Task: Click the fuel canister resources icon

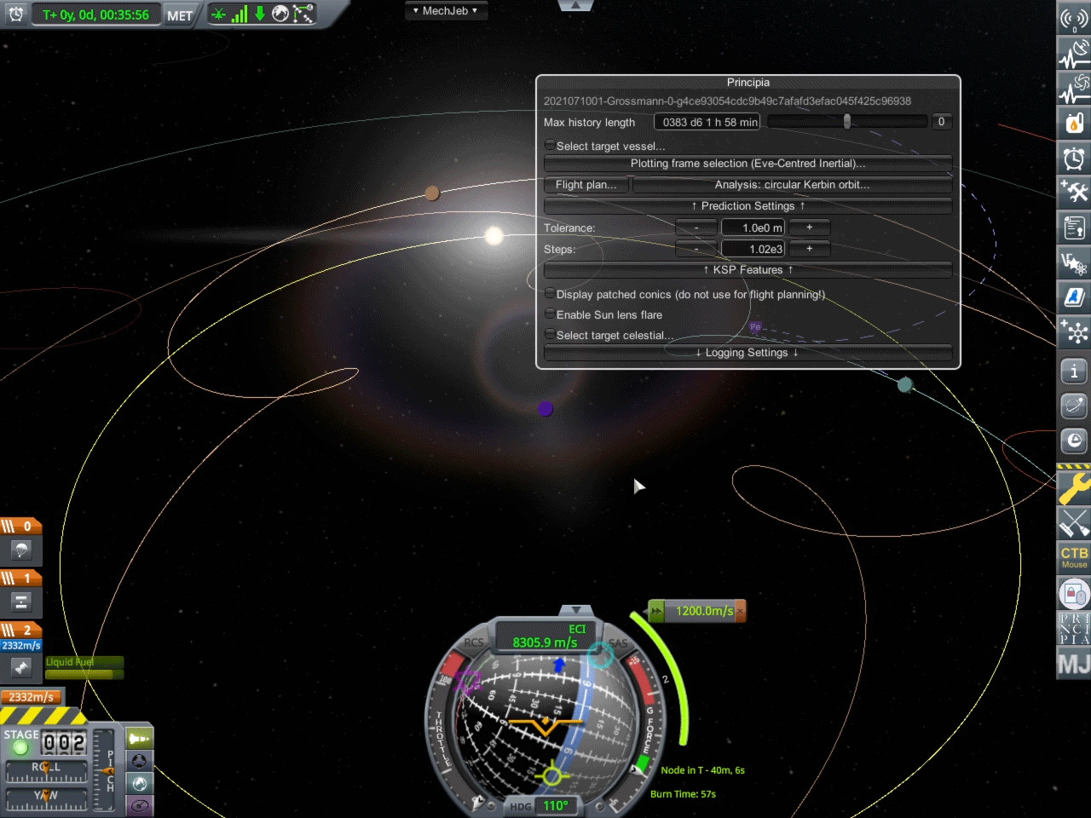Action: (x=1073, y=124)
